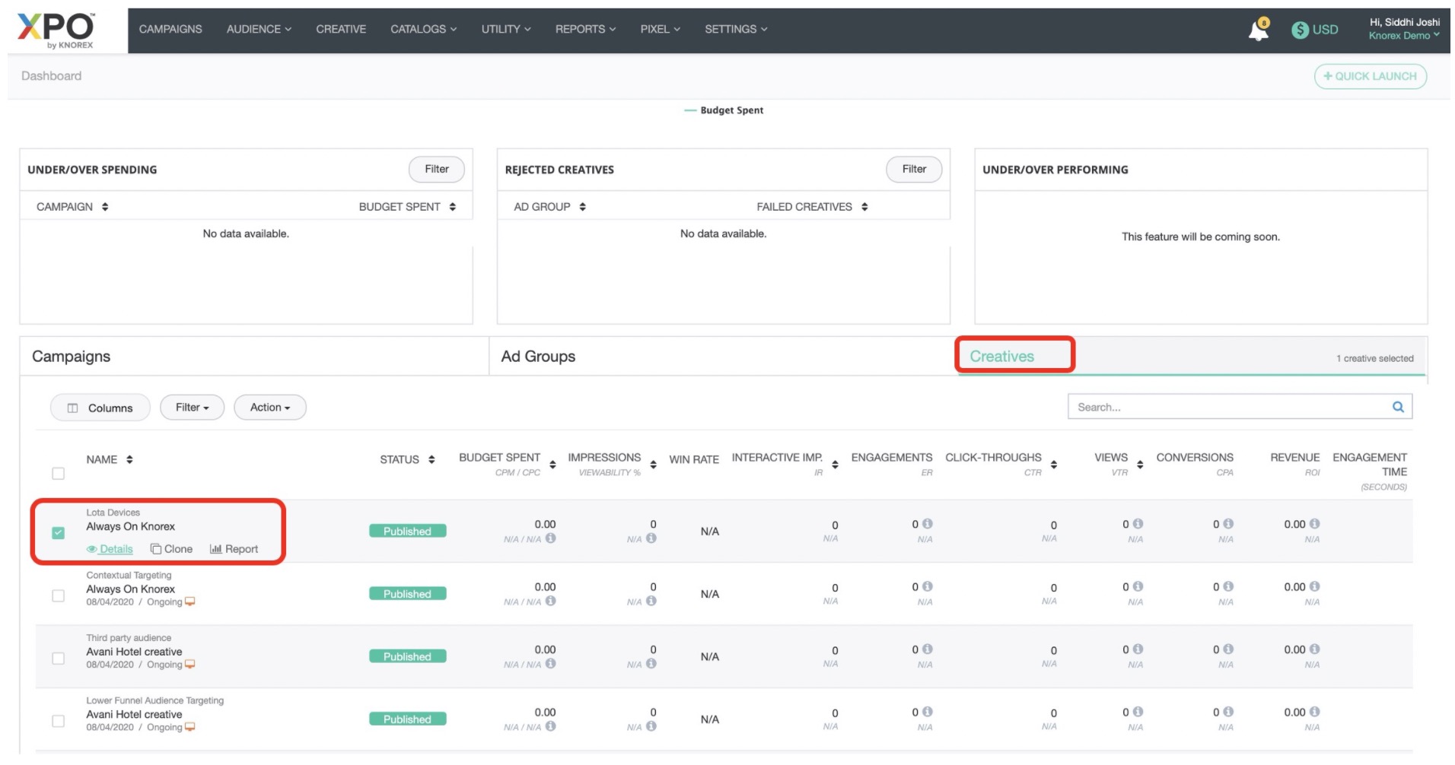1455x765 pixels.
Task: Click info icon beside first row revenue
Action: tap(1314, 524)
